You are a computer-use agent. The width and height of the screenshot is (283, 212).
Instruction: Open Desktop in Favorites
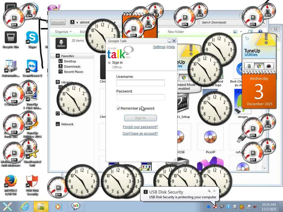pyautogui.click(x=70, y=61)
